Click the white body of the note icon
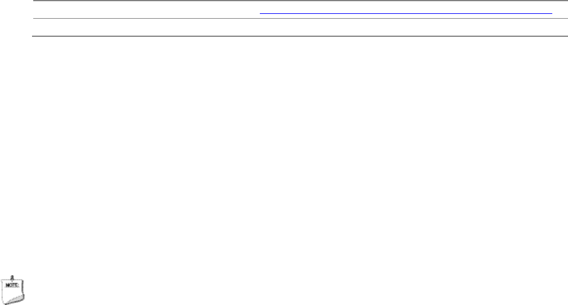This screenshot has height=305, width=568. pos(11,292)
